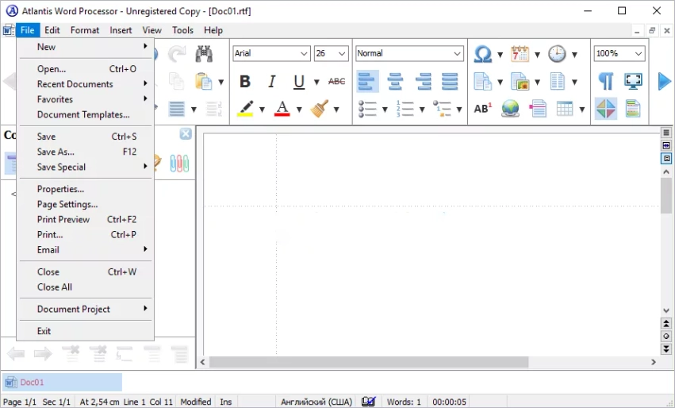675x408 pixels.
Task: Open highlighter color dropdown arrow
Action: pyautogui.click(x=262, y=110)
